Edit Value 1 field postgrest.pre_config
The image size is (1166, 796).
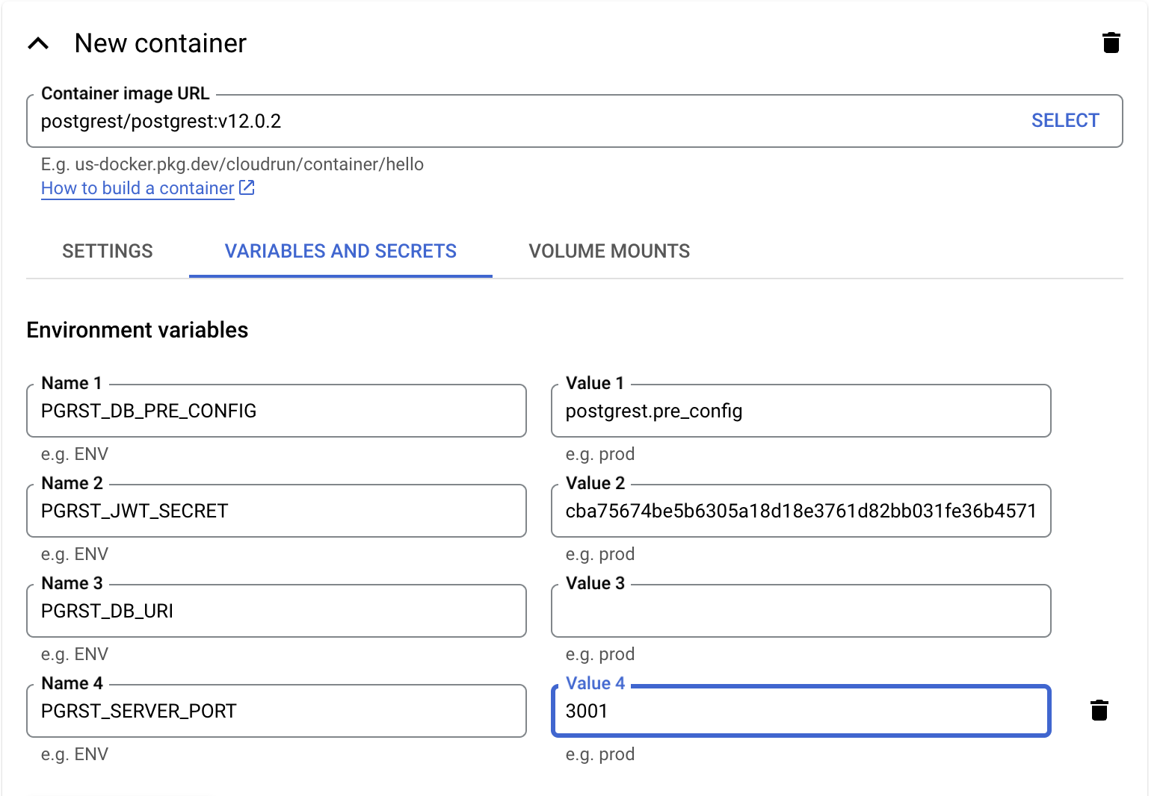pyautogui.click(x=801, y=411)
